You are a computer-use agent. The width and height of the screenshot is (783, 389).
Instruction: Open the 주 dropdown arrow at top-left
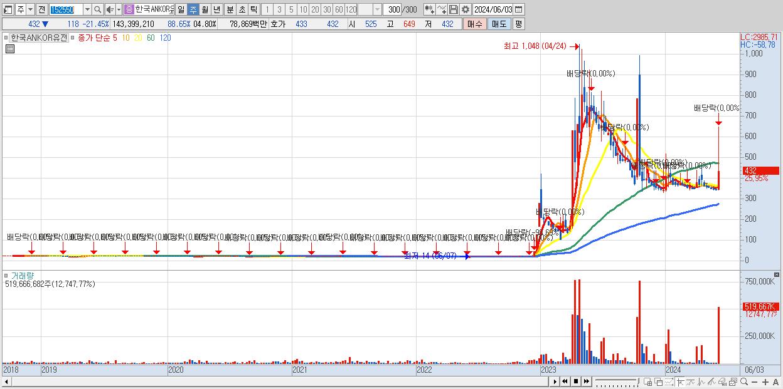pos(30,9)
